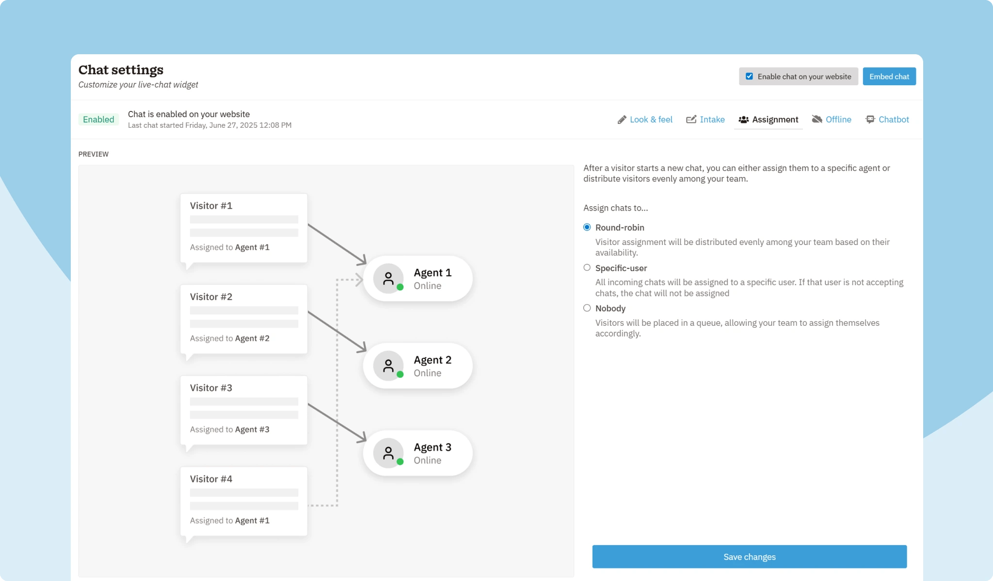Open the Intake tab
Viewport: 993px width, 581px height.
tap(712, 119)
